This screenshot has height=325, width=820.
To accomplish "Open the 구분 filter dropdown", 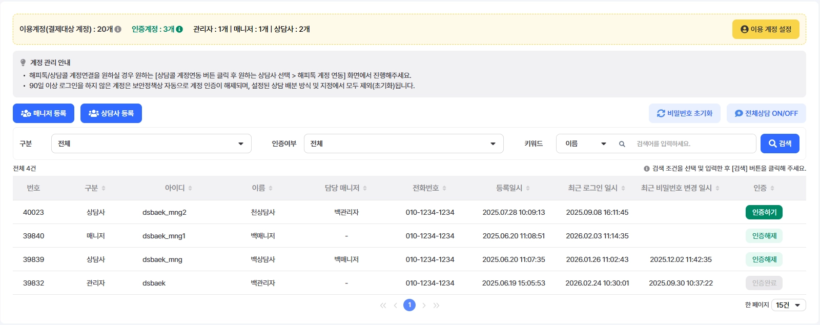I will point(151,144).
